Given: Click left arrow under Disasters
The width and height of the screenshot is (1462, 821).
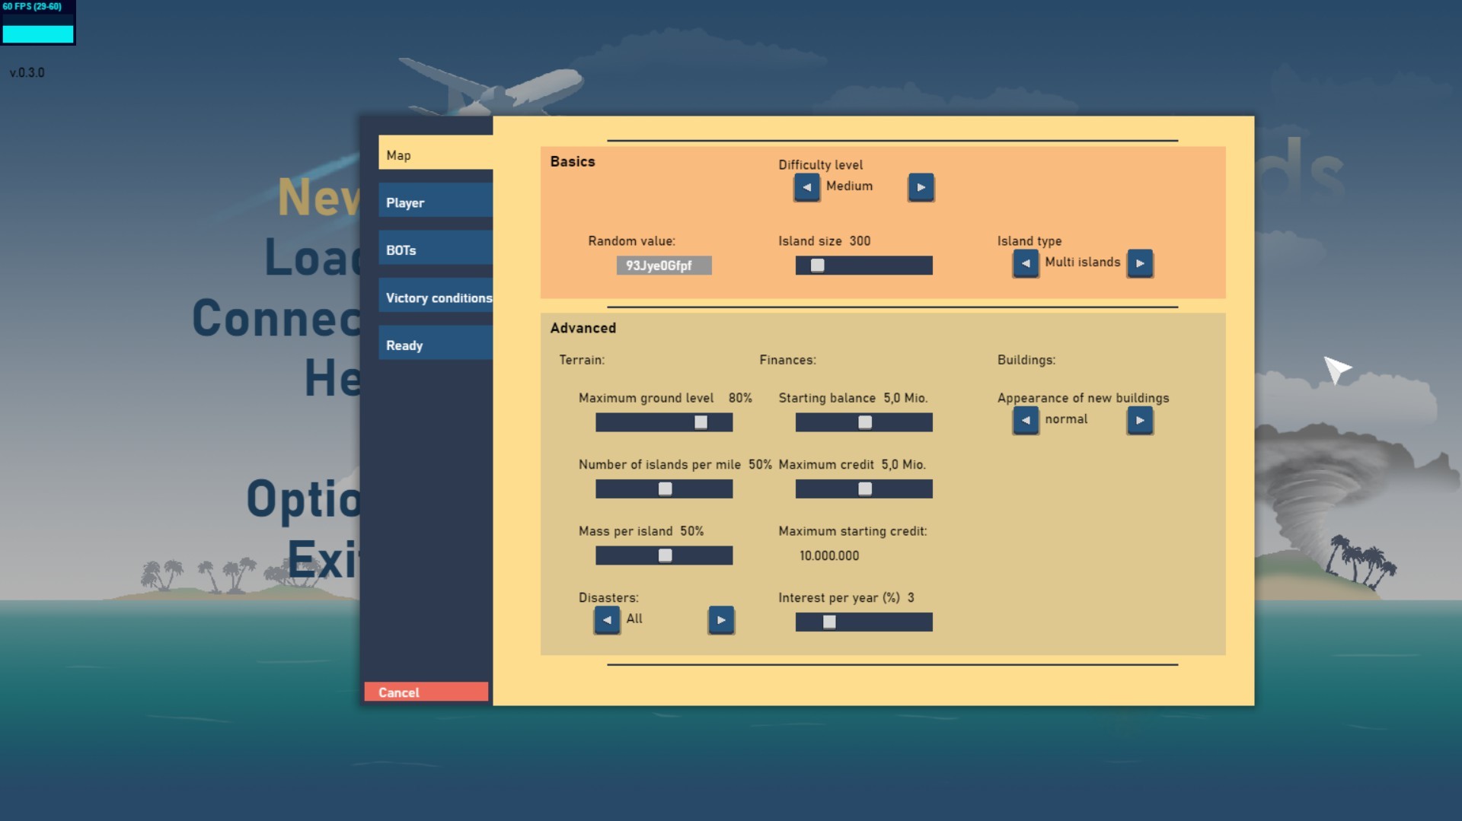Looking at the screenshot, I should 607,620.
